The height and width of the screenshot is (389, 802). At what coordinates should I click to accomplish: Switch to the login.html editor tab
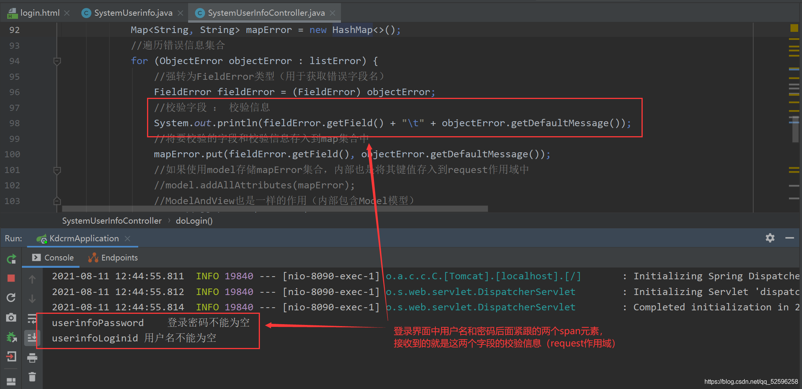38,13
